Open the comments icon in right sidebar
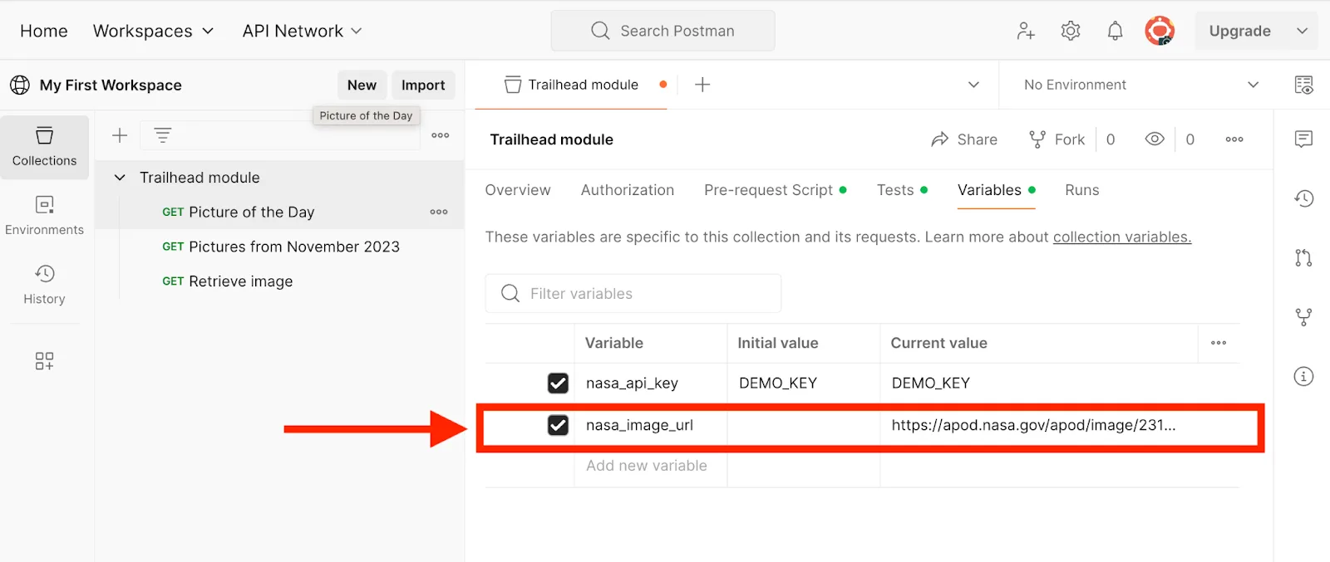This screenshot has width=1330, height=562. point(1303,139)
